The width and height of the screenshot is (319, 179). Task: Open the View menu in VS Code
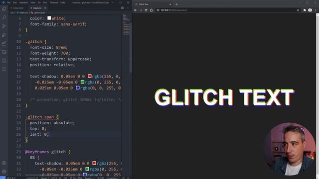pos(33,2)
